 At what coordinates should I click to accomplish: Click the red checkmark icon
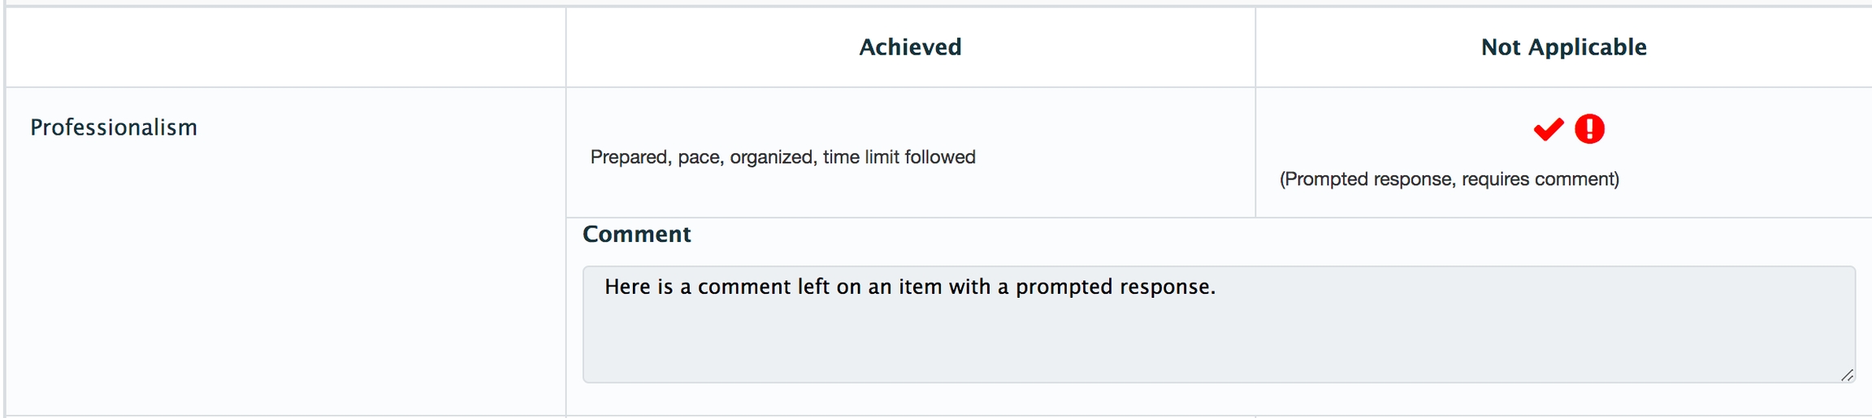coord(1548,129)
